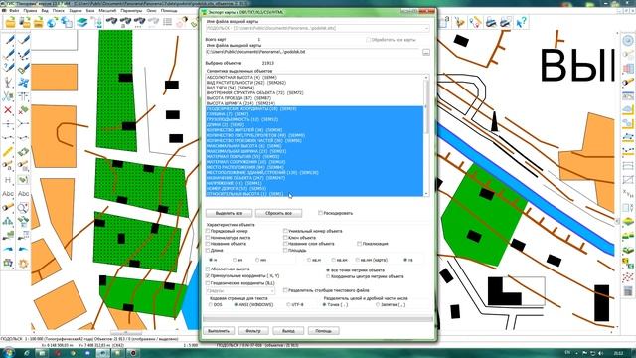Click the XY coordinates icon in right panel
Image resolution: width=636 pixels, height=358 pixels.
(628, 194)
